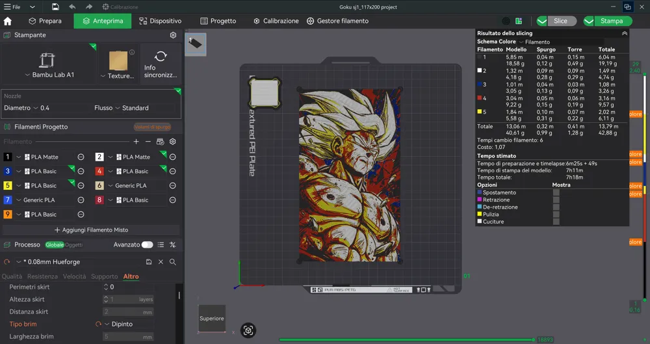Viewport: 650px width, 344px height.
Task: Open the Velocità settings tab
Action: [x=74, y=276]
